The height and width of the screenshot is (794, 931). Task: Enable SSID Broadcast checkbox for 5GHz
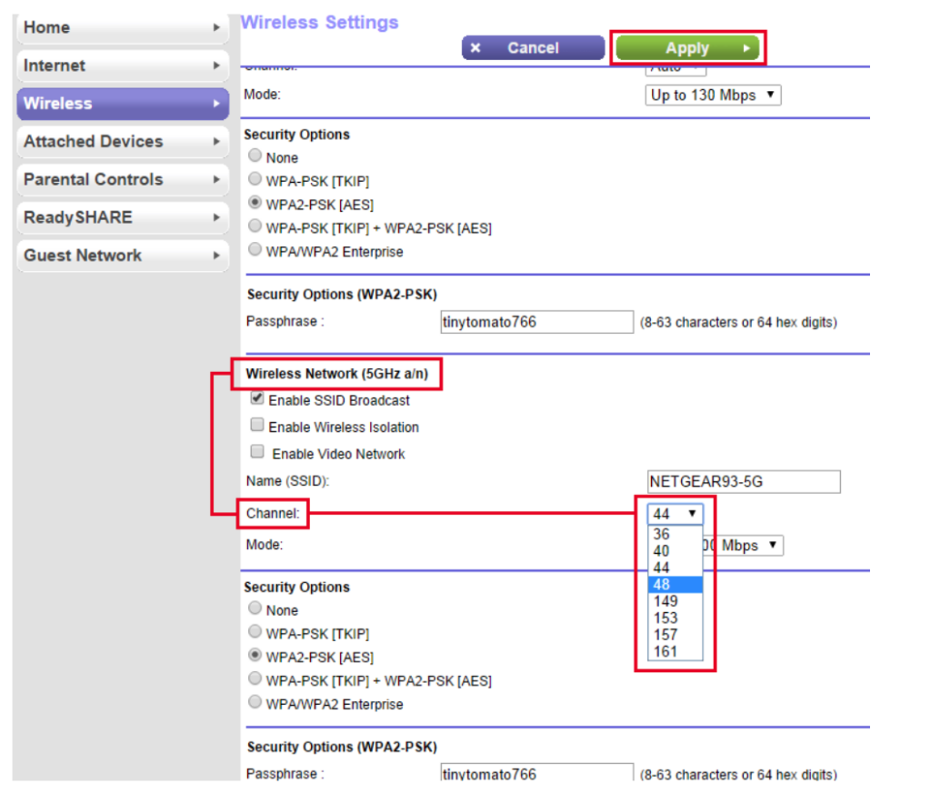tap(257, 399)
